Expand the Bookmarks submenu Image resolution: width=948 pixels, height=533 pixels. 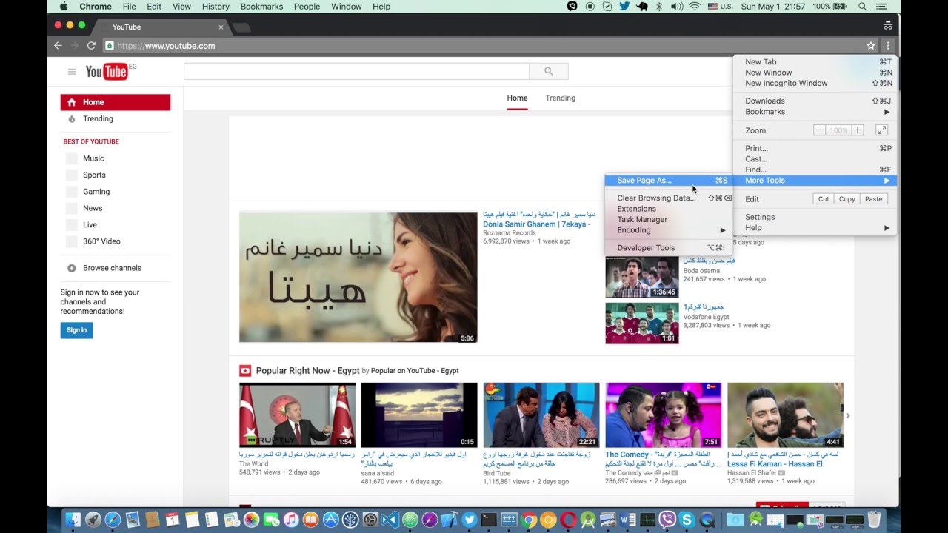tap(815, 112)
